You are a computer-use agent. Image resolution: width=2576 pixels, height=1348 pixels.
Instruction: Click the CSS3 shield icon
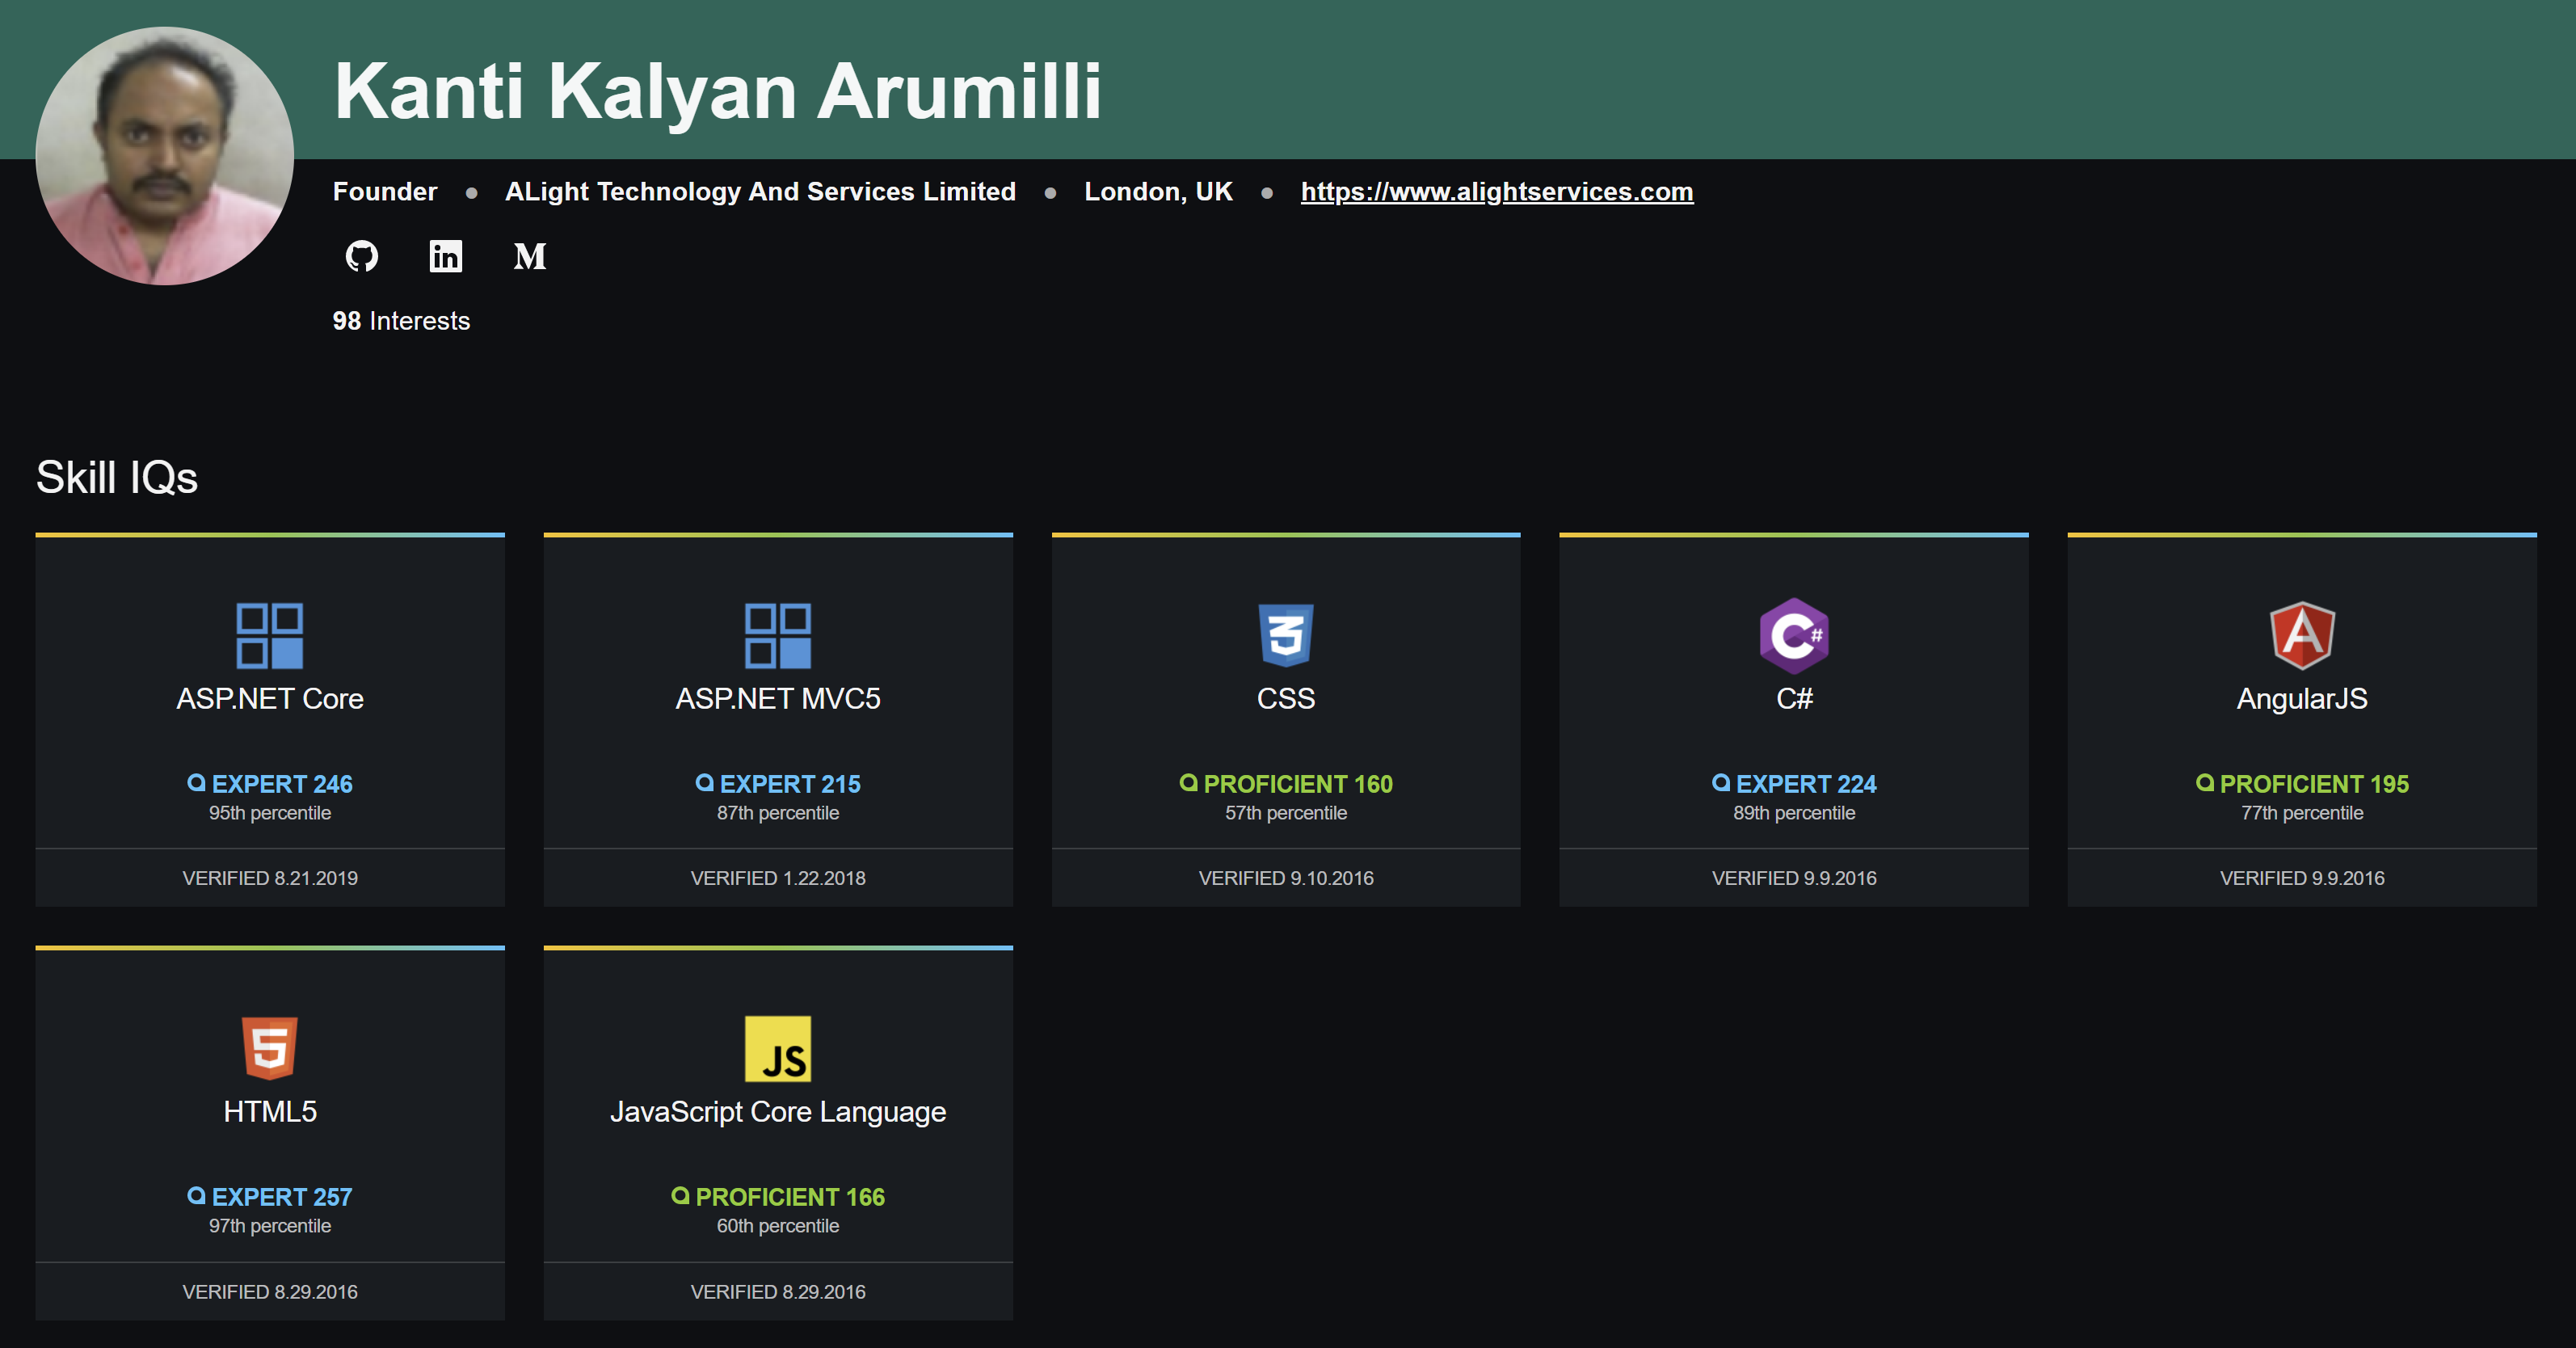[1286, 635]
